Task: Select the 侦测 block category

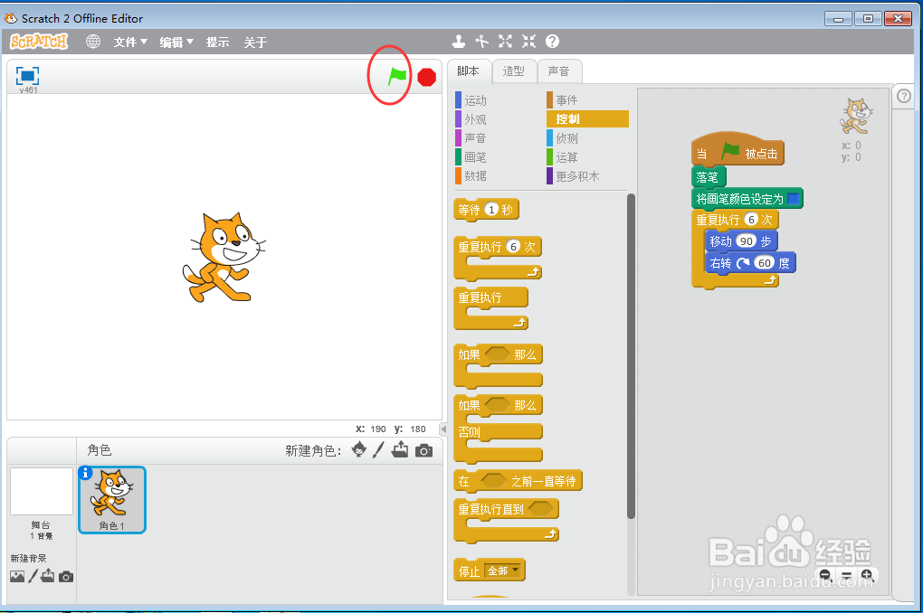Action: coord(566,138)
